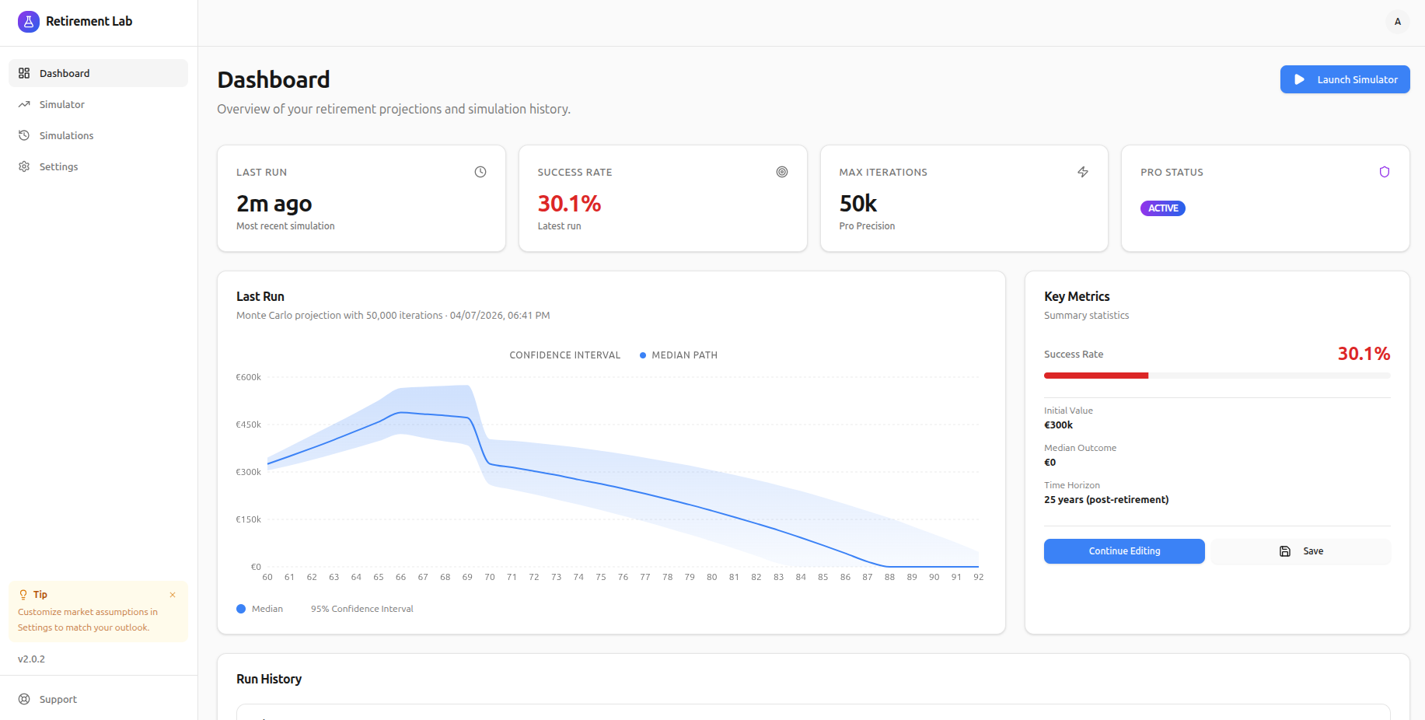Click the tip text about market assumptions
The width and height of the screenshot is (1425, 720).
[87, 620]
